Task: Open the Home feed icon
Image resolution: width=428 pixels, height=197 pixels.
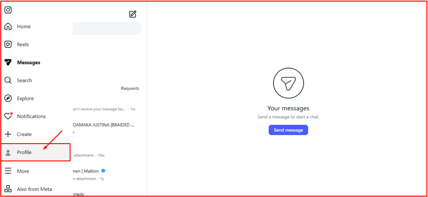Action: coord(8,27)
